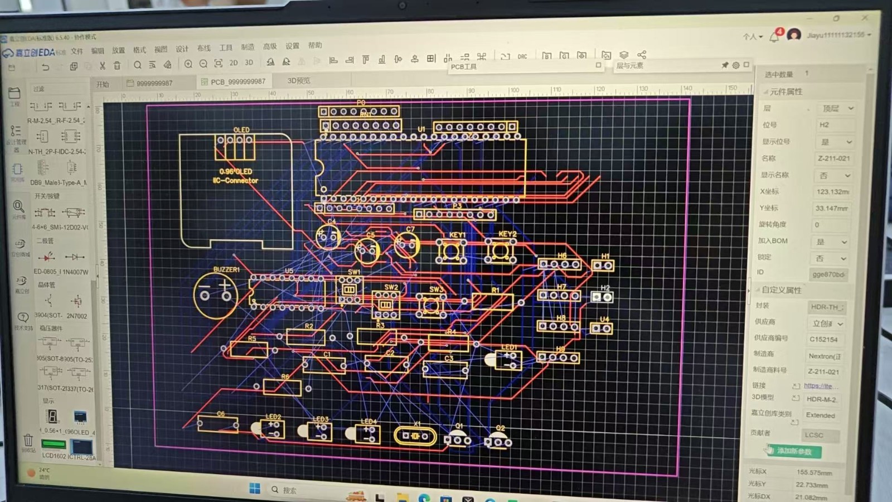Image resolution: width=892 pixels, height=502 pixels.
Task: Expand the 供应商 supplier dropdown
Action: (827, 324)
